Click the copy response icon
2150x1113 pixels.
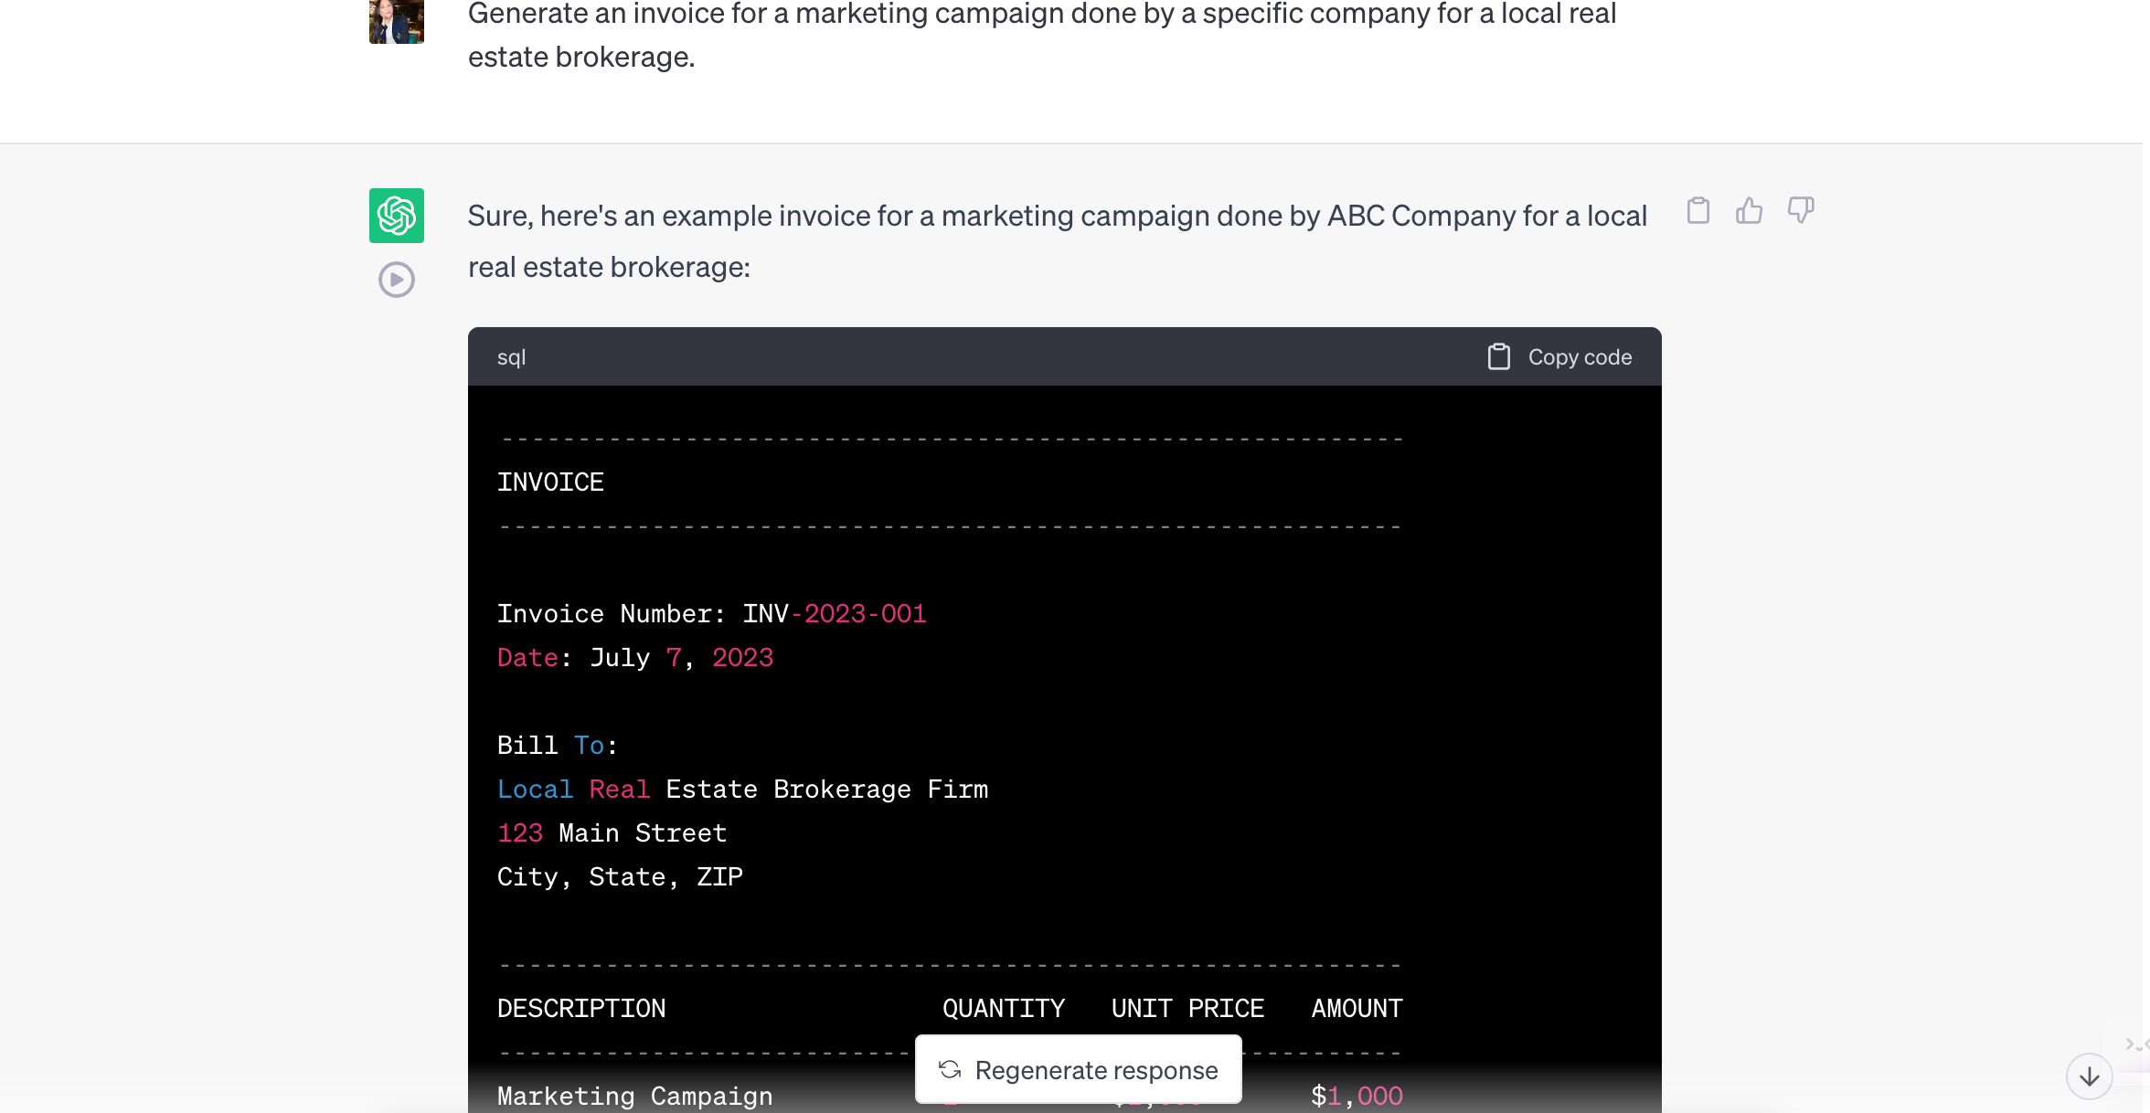coord(1698,210)
